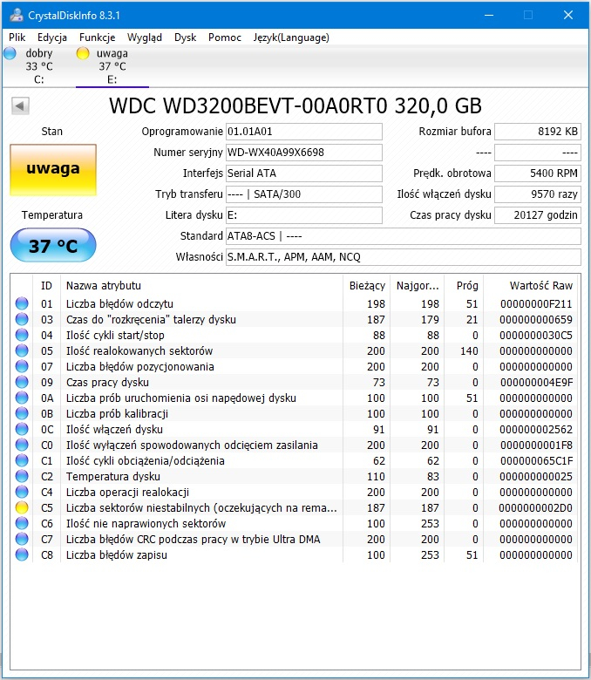591x680 pixels.
Task: Click the blue status icon for attribute C4
Action: [x=22, y=492]
